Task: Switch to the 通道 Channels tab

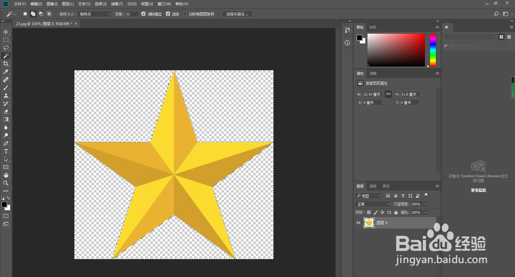Action: tap(373, 186)
